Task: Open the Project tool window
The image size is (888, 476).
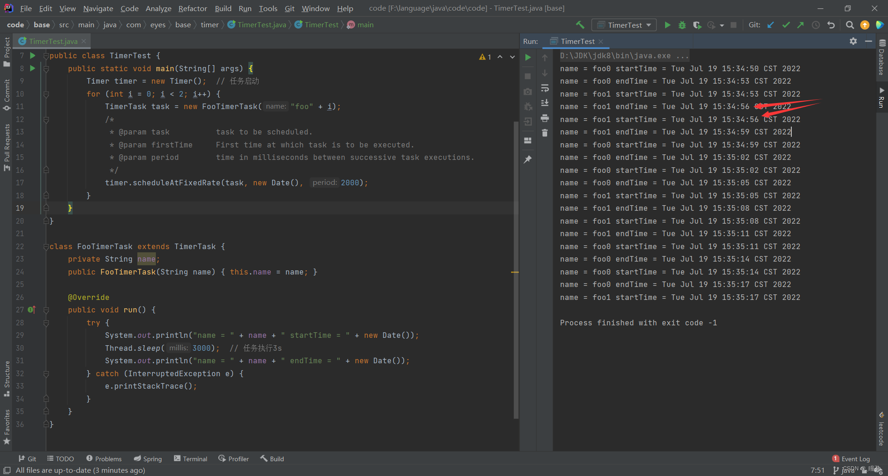Action: tap(6, 52)
